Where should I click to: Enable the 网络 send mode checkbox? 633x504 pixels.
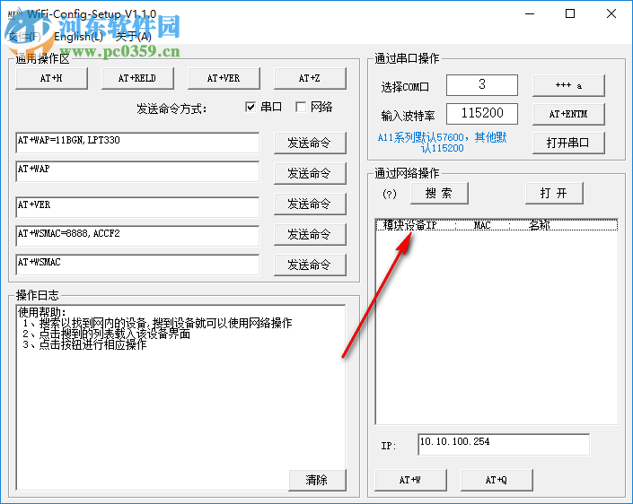301,108
